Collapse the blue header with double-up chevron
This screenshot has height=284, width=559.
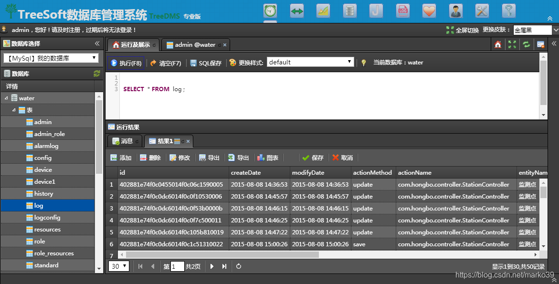coord(550,19)
